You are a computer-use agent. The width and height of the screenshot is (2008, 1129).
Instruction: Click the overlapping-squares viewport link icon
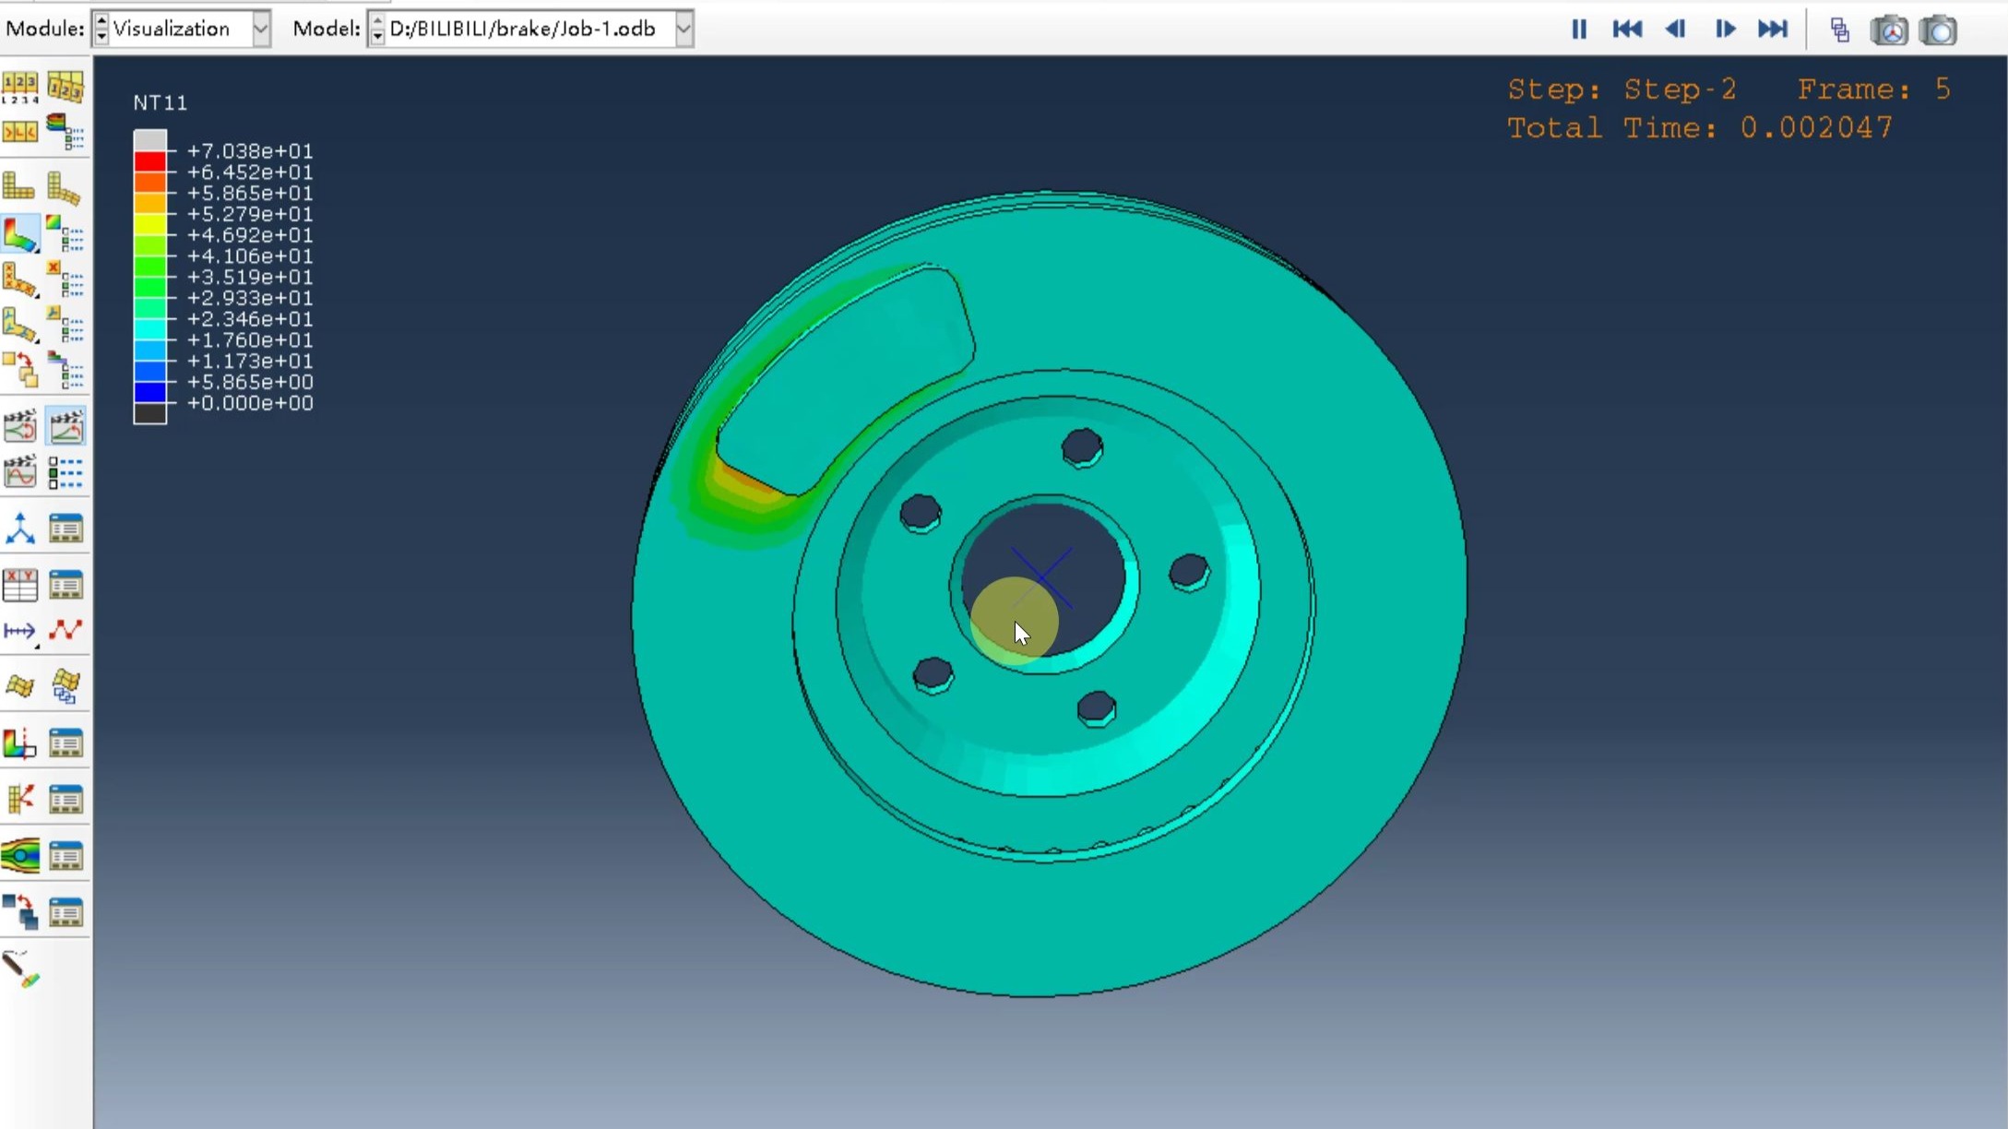(x=1839, y=30)
